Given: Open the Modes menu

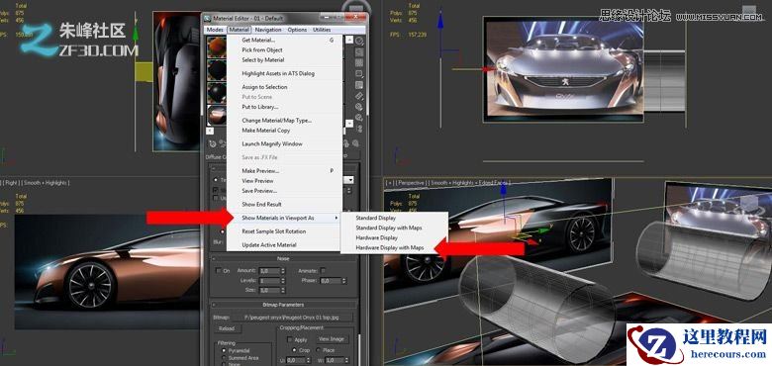Looking at the screenshot, I should (215, 30).
